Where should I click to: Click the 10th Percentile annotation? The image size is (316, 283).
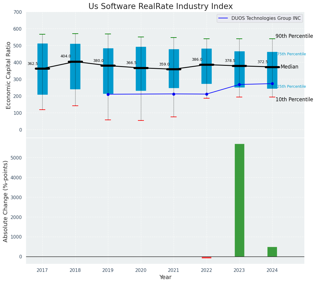click(294, 99)
